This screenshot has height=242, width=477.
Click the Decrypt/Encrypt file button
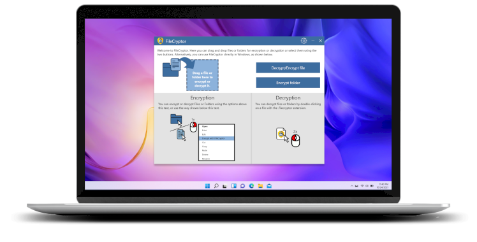pyautogui.click(x=288, y=68)
